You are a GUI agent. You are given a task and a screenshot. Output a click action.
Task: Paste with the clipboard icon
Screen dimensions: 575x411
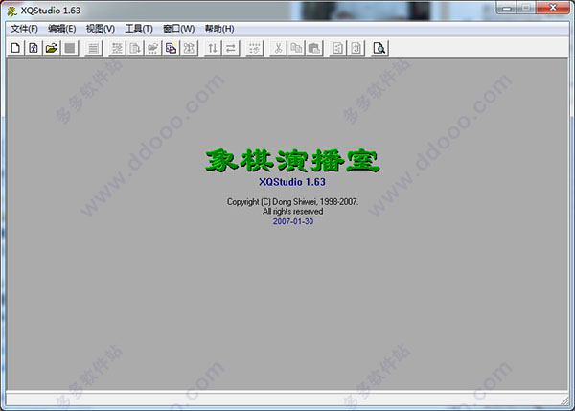pos(314,48)
